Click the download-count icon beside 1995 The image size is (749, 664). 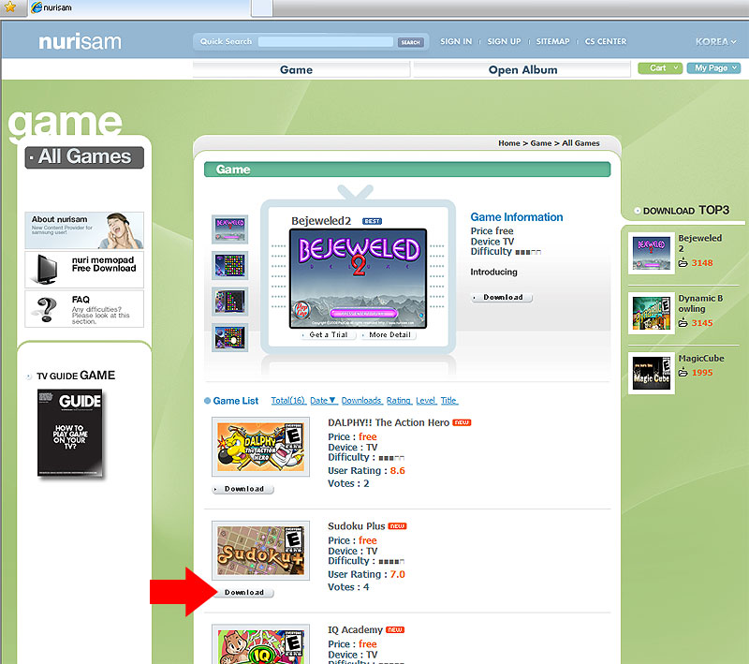pos(683,373)
